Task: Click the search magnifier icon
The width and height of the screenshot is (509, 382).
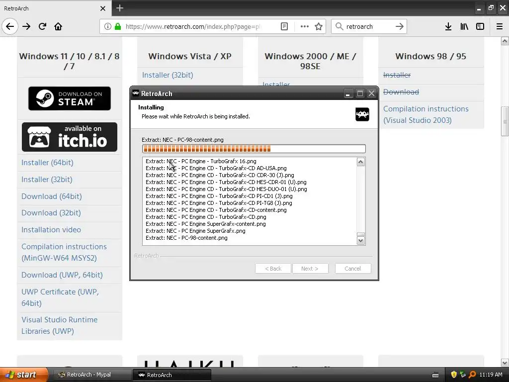Action: pos(339,26)
